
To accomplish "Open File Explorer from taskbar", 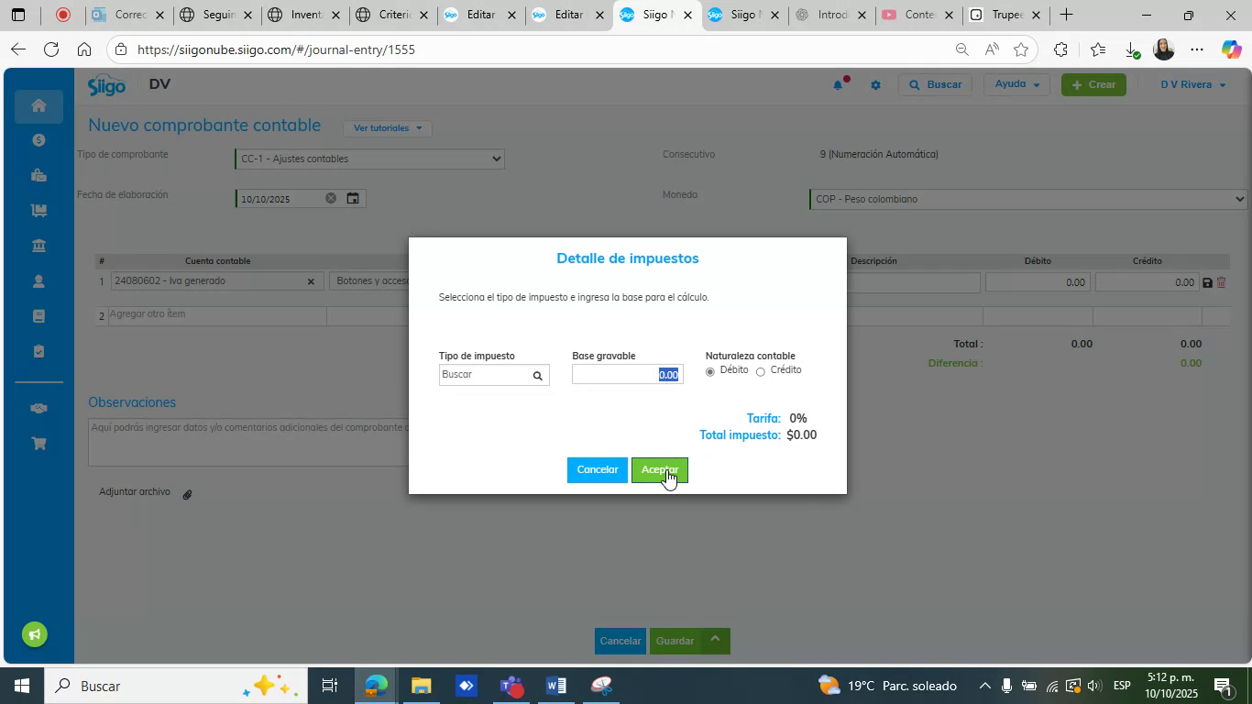I will pyautogui.click(x=421, y=686).
